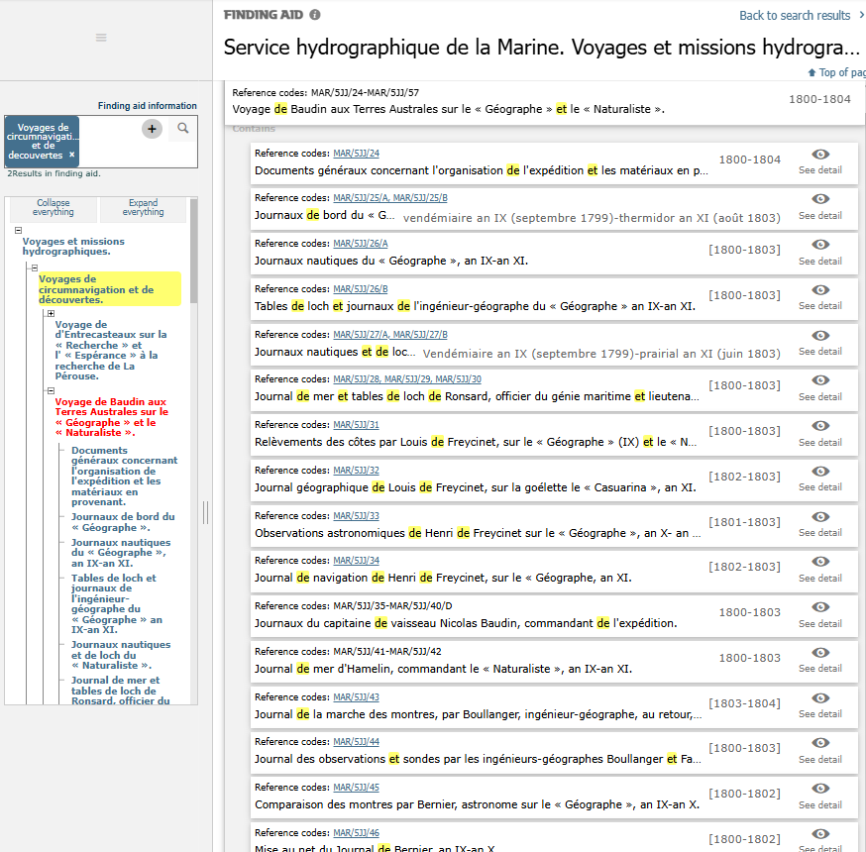Click the info icon next to FINDING AID
This screenshot has width=866, height=852.
click(314, 14)
